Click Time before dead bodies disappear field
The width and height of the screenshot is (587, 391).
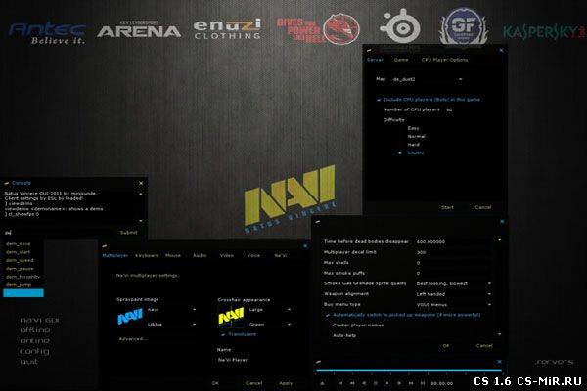coord(453,242)
